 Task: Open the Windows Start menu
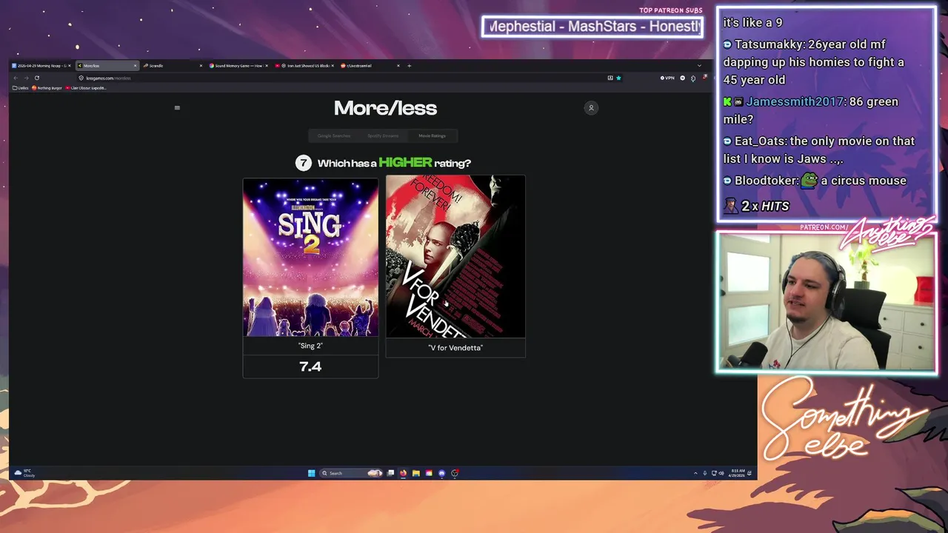pyautogui.click(x=312, y=473)
